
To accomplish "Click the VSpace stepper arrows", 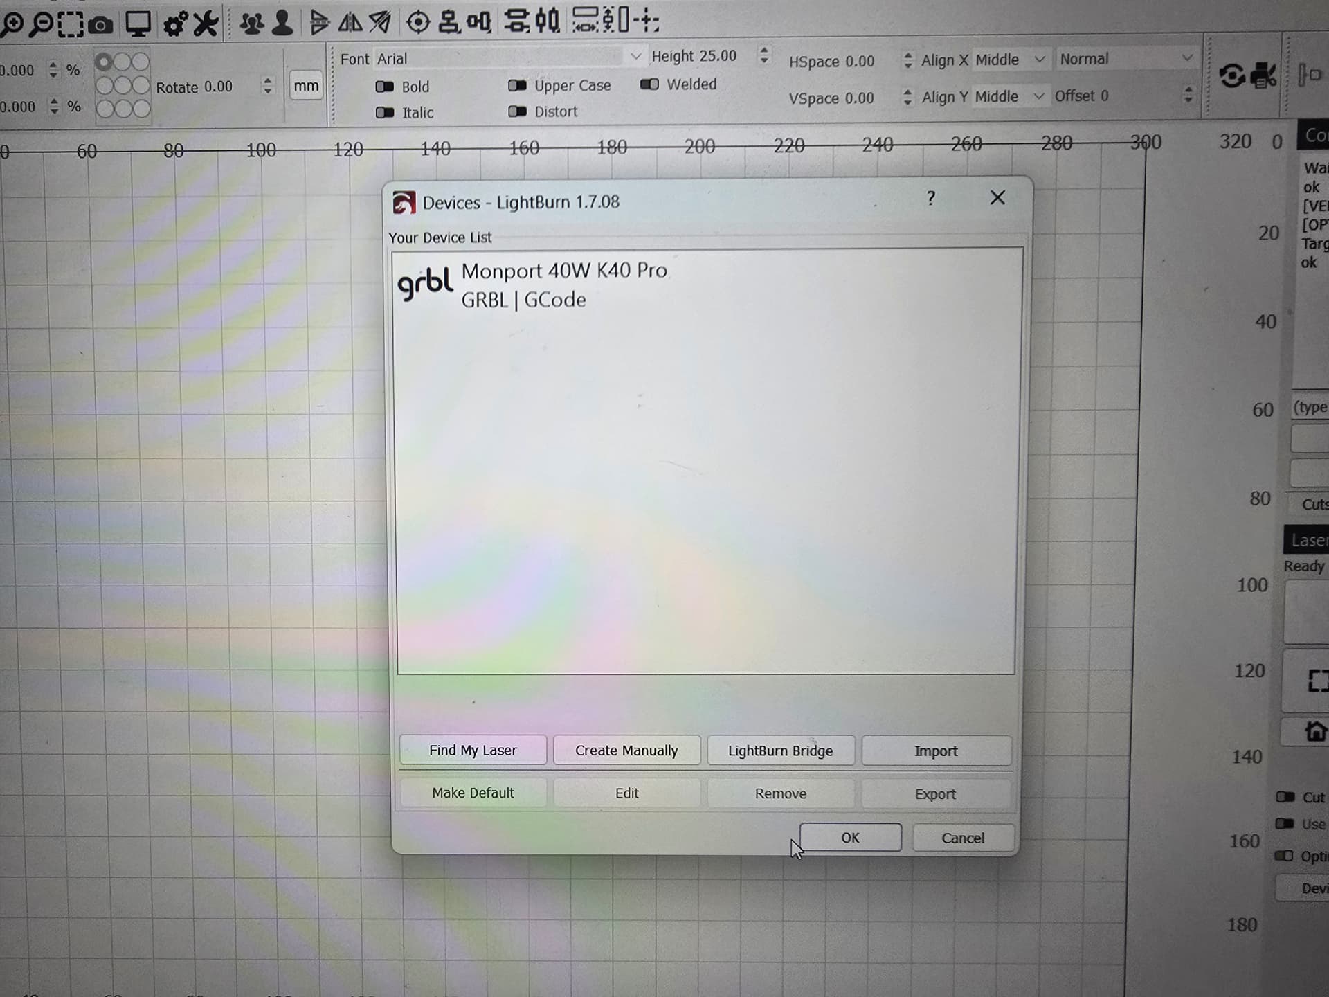I will coord(907,97).
